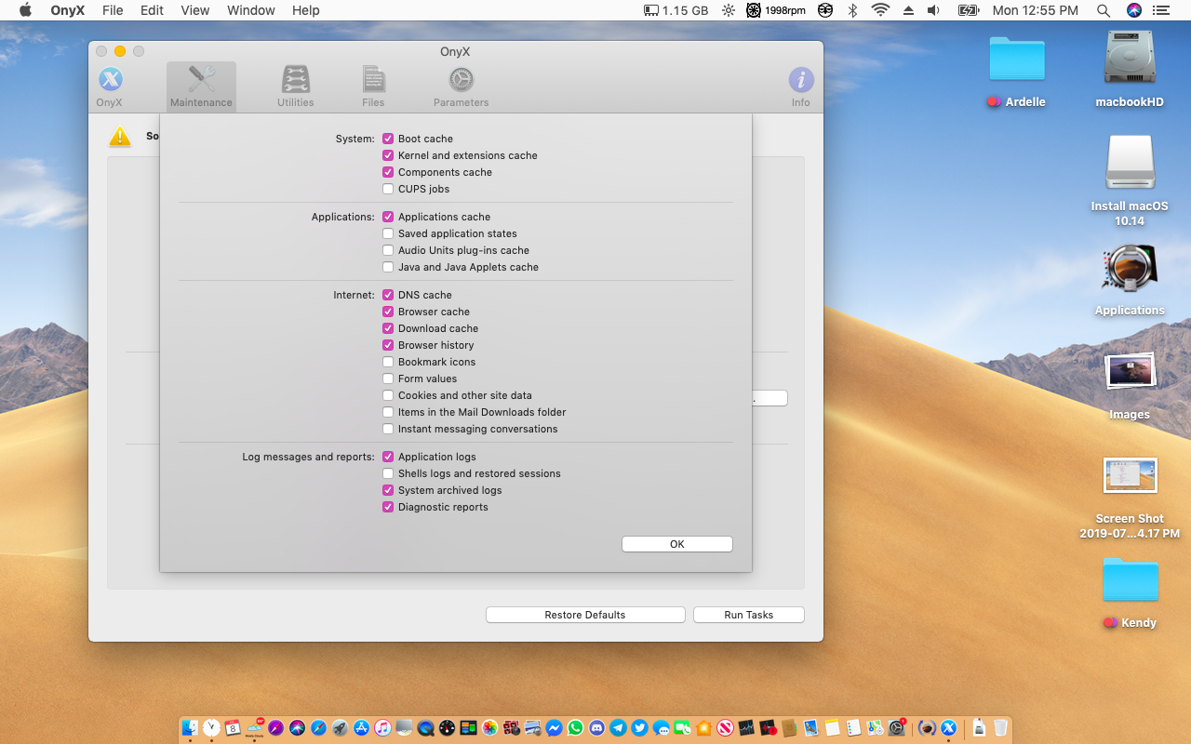Open the View menu
This screenshot has height=744, width=1191.
(194, 10)
